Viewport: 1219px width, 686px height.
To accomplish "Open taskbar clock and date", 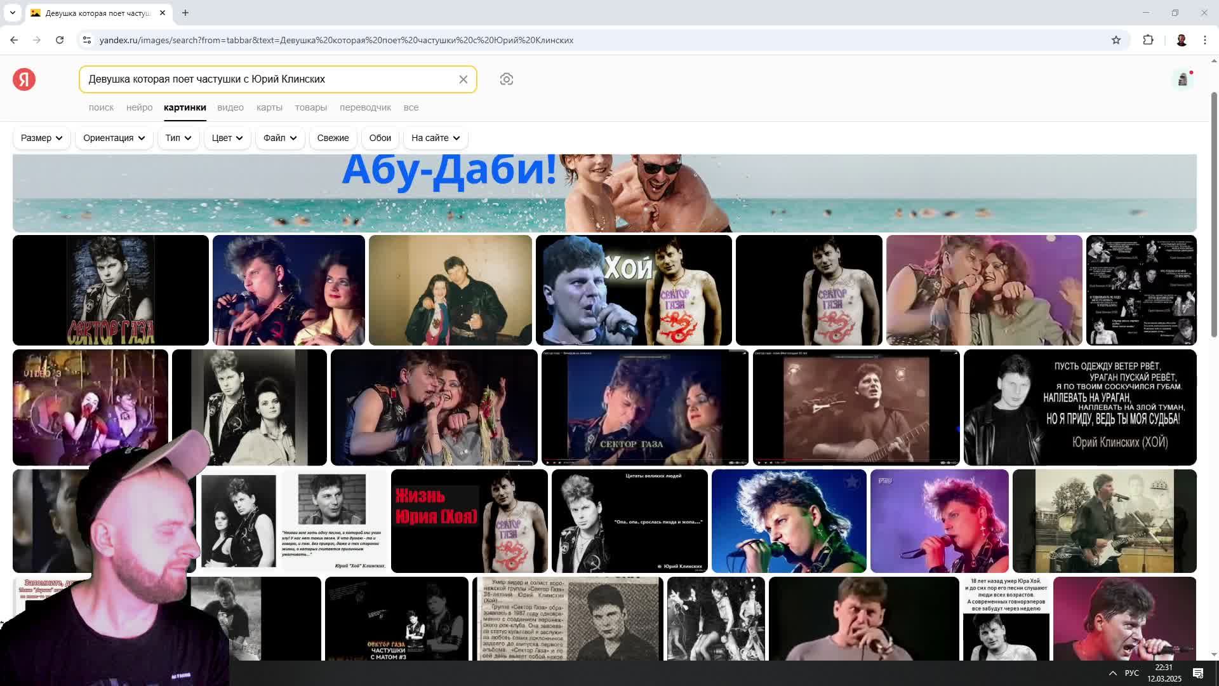I will click(x=1164, y=673).
